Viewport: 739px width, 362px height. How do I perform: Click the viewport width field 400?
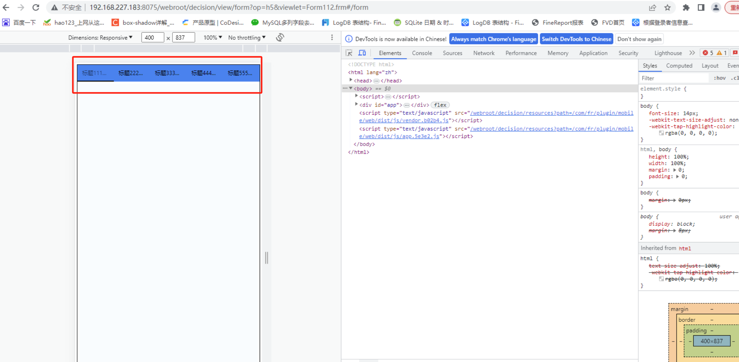(153, 38)
